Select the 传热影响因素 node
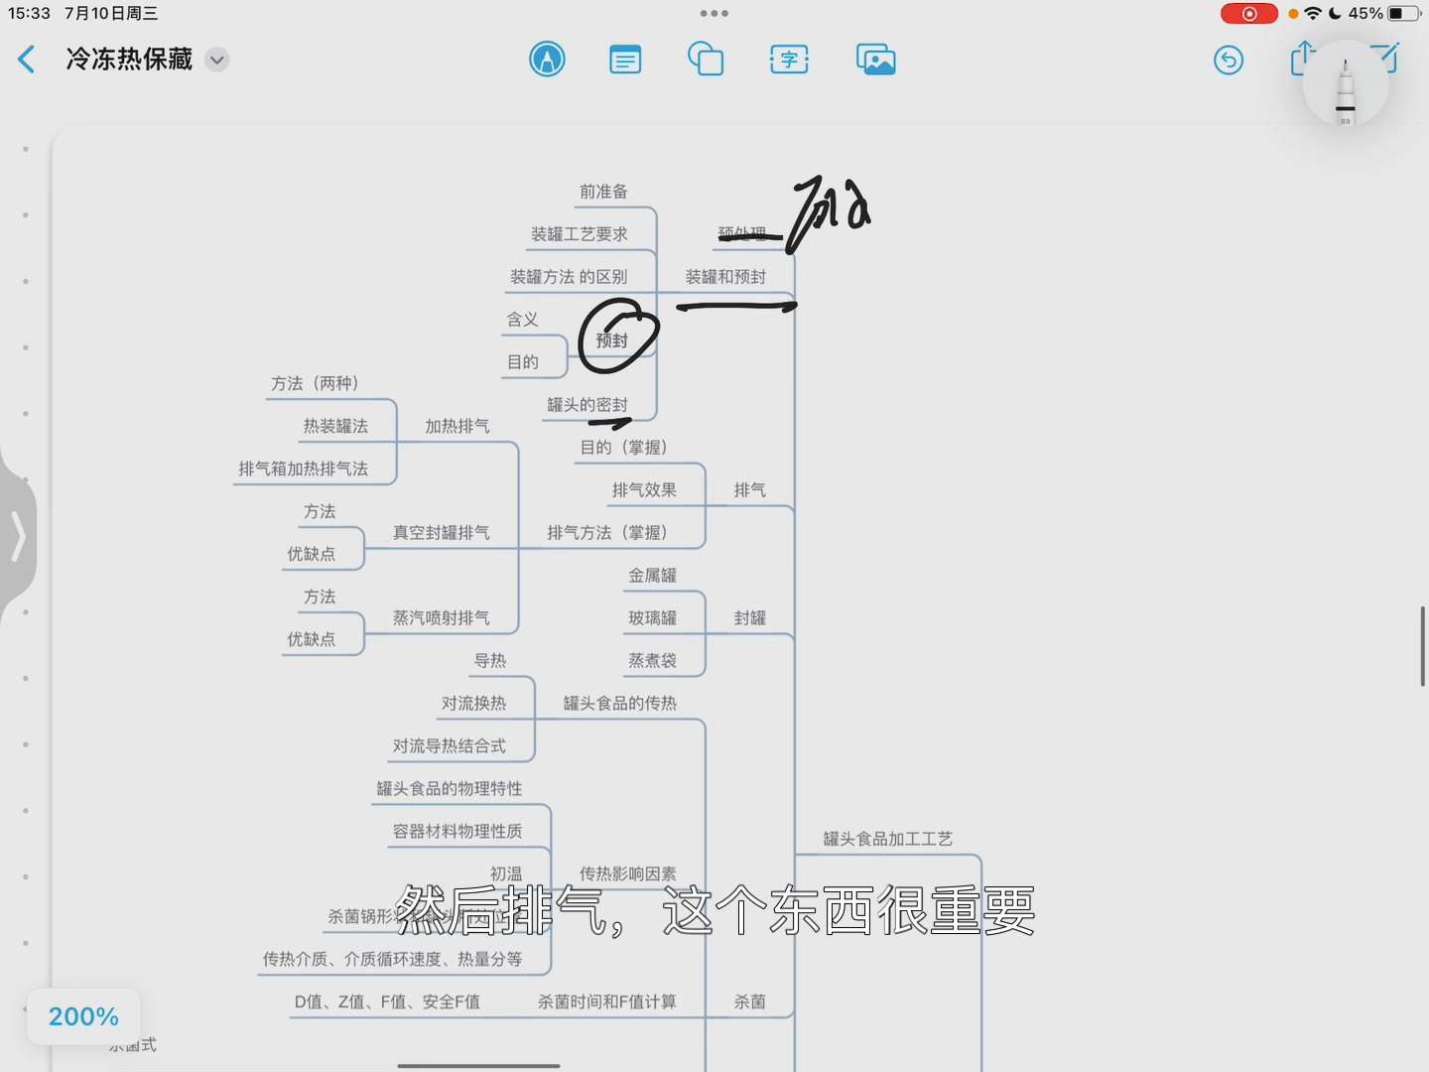Screen dimensions: 1429x1072 point(628,874)
